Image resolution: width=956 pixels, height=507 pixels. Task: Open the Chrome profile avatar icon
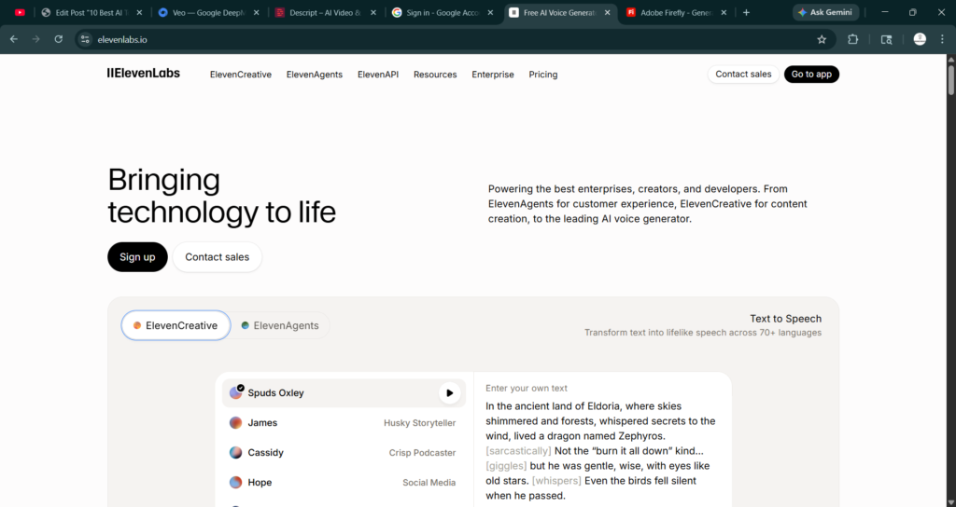point(920,39)
